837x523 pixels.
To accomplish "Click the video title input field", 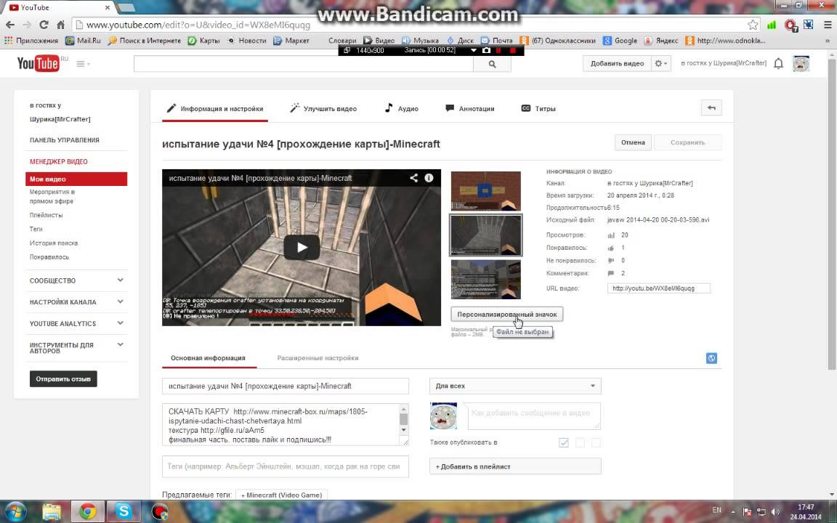I will (286, 386).
